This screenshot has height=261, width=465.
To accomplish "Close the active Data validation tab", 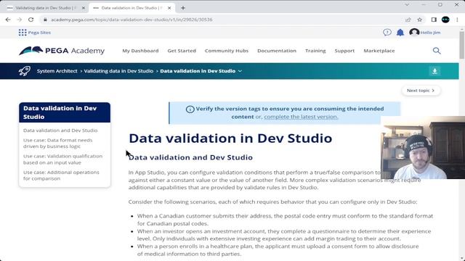I will pos(169,8).
